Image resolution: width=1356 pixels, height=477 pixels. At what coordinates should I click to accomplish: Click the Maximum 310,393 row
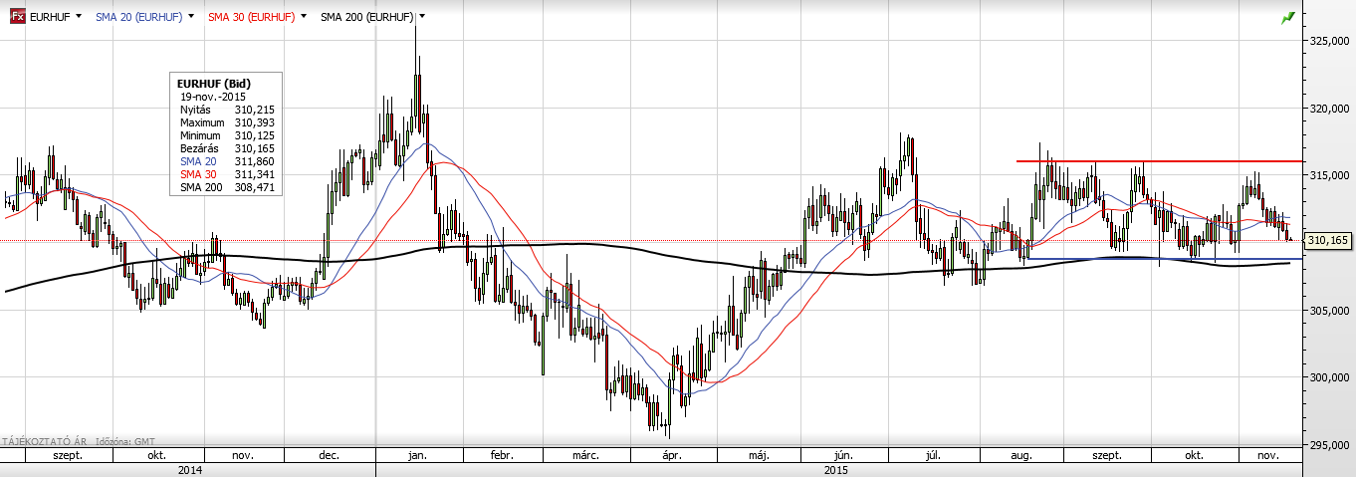pos(227,121)
